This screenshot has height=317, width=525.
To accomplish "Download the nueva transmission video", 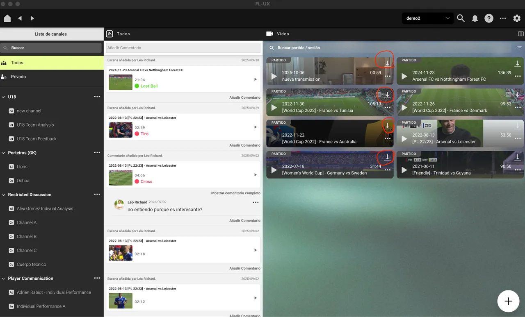I will pyautogui.click(x=387, y=63).
